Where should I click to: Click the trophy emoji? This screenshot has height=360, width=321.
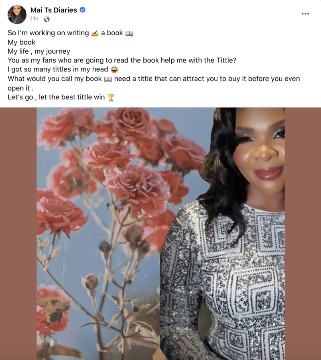[x=111, y=97]
